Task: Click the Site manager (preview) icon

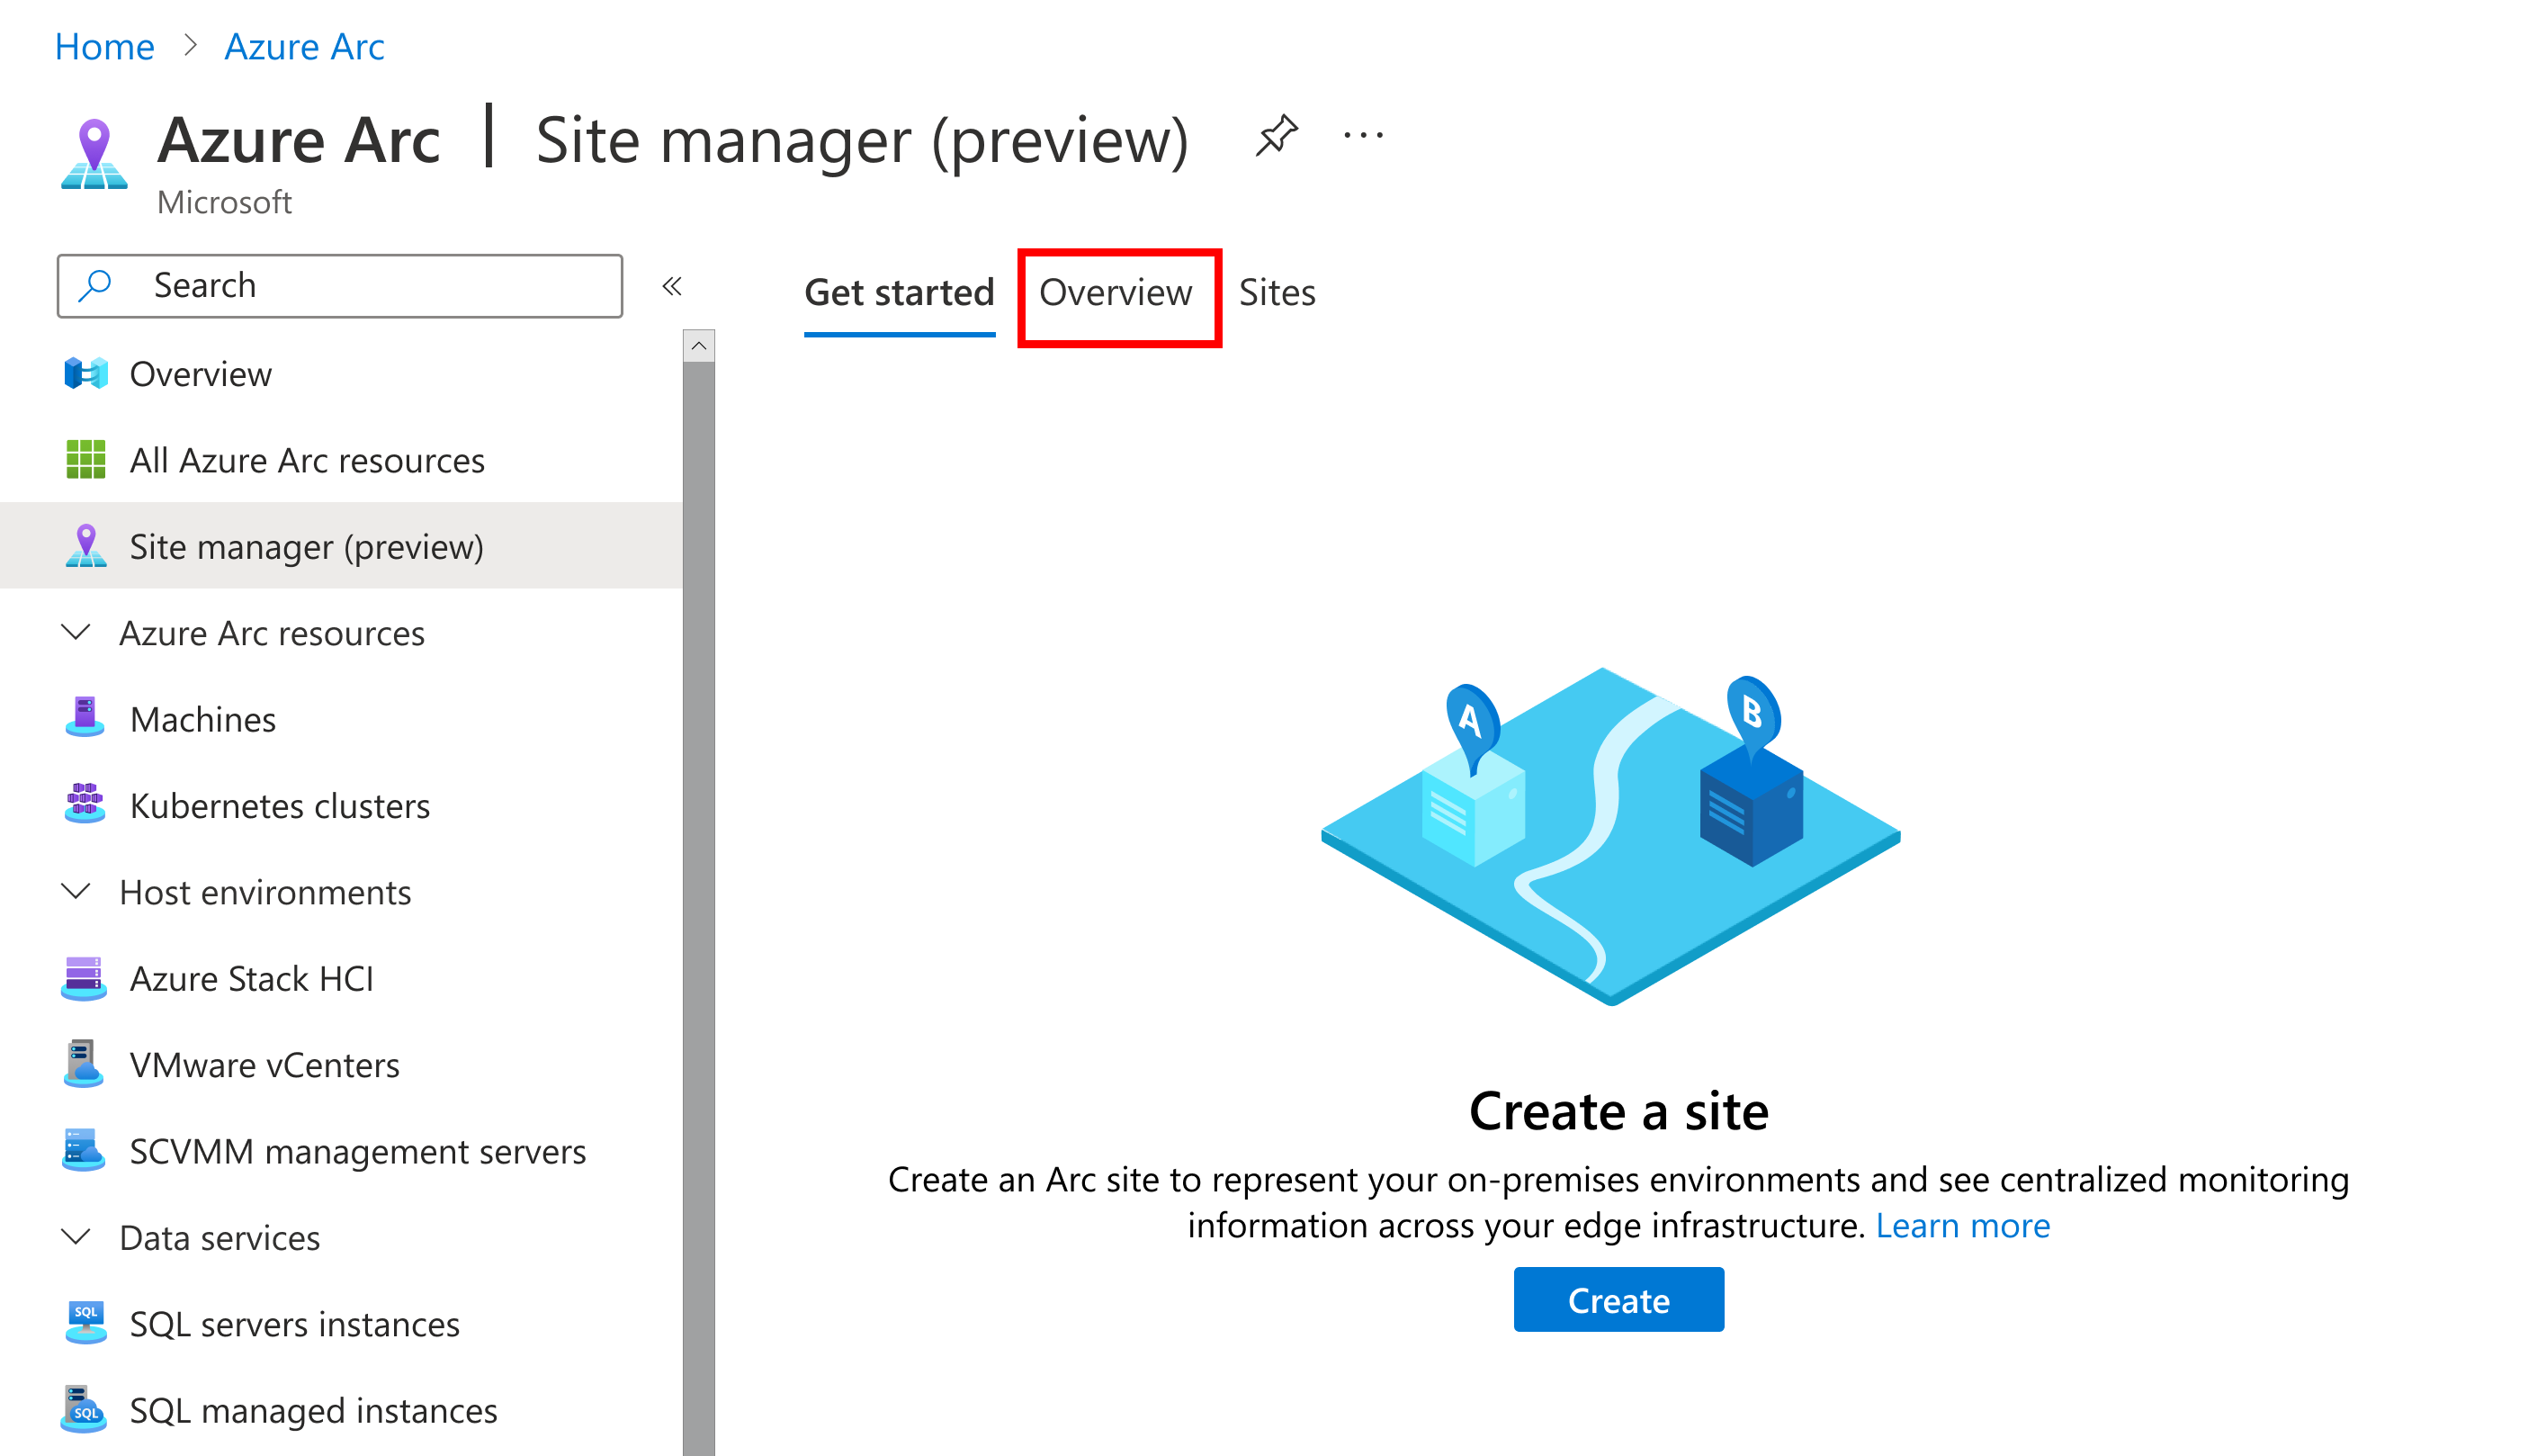Action: click(x=89, y=544)
